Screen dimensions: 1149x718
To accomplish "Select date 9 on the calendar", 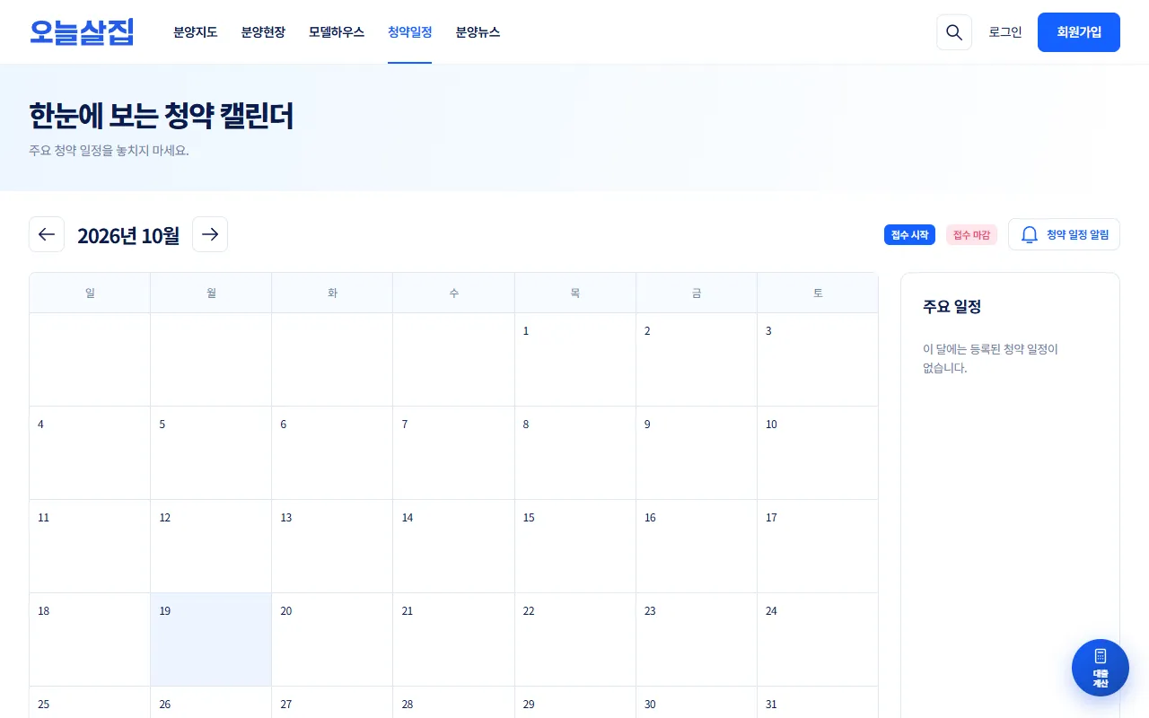I will click(x=697, y=452).
